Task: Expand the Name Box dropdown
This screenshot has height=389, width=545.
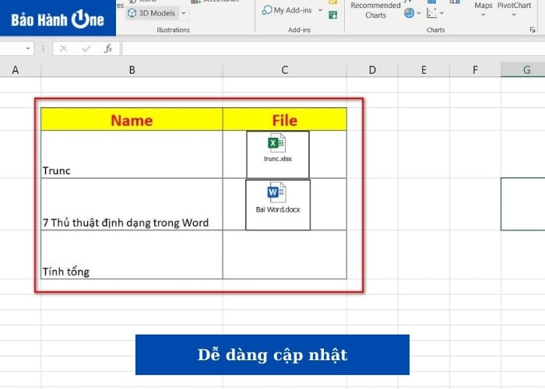Action: pyautogui.click(x=28, y=48)
